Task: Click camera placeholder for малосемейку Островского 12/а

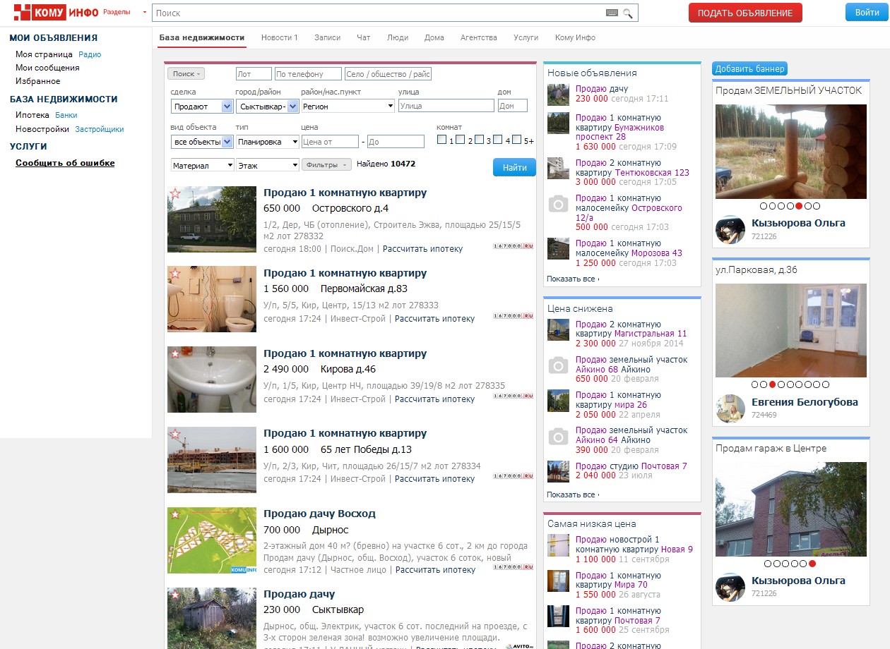Action: coord(558,205)
